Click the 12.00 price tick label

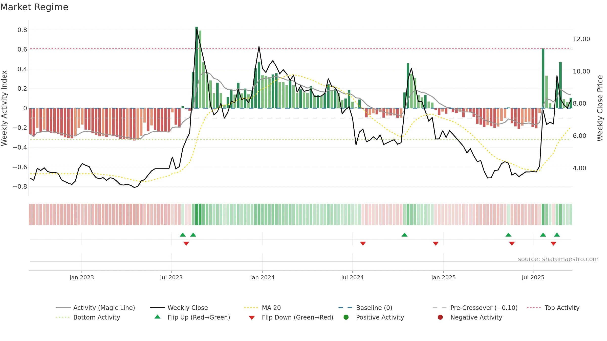point(581,39)
